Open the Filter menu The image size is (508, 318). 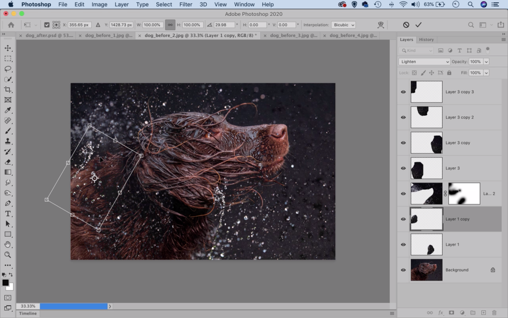pos(185,4)
